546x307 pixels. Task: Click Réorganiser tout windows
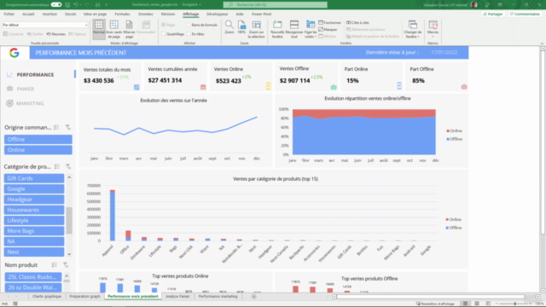(x=294, y=29)
